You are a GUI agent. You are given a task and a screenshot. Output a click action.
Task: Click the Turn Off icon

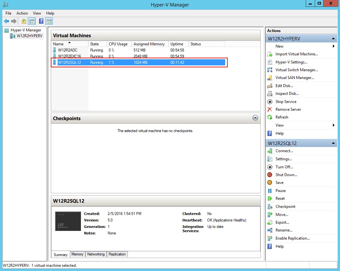coord(270,167)
